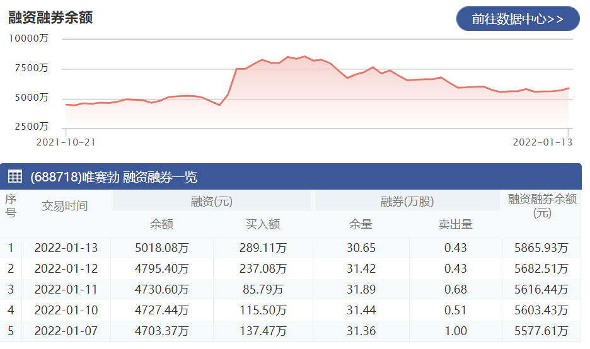Click the 237.08万 buy amount cell
This screenshot has width=590, height=349.
click(263, 268)
